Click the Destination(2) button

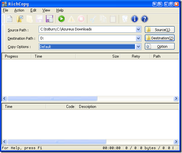[x=160, y=38]
